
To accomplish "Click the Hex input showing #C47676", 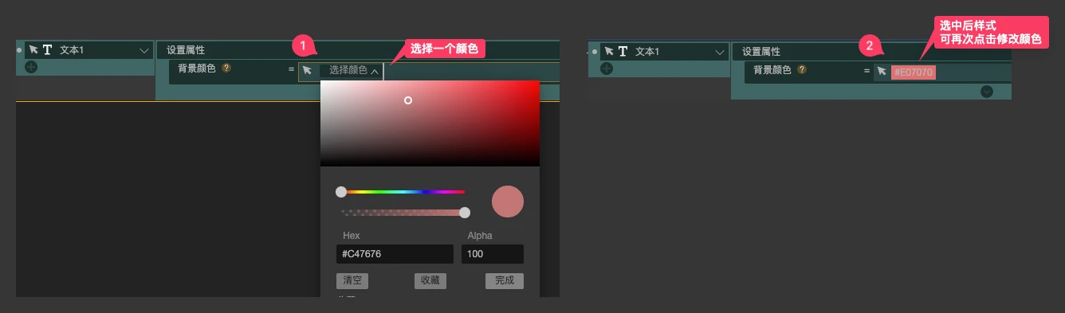I will coord(395,254).
